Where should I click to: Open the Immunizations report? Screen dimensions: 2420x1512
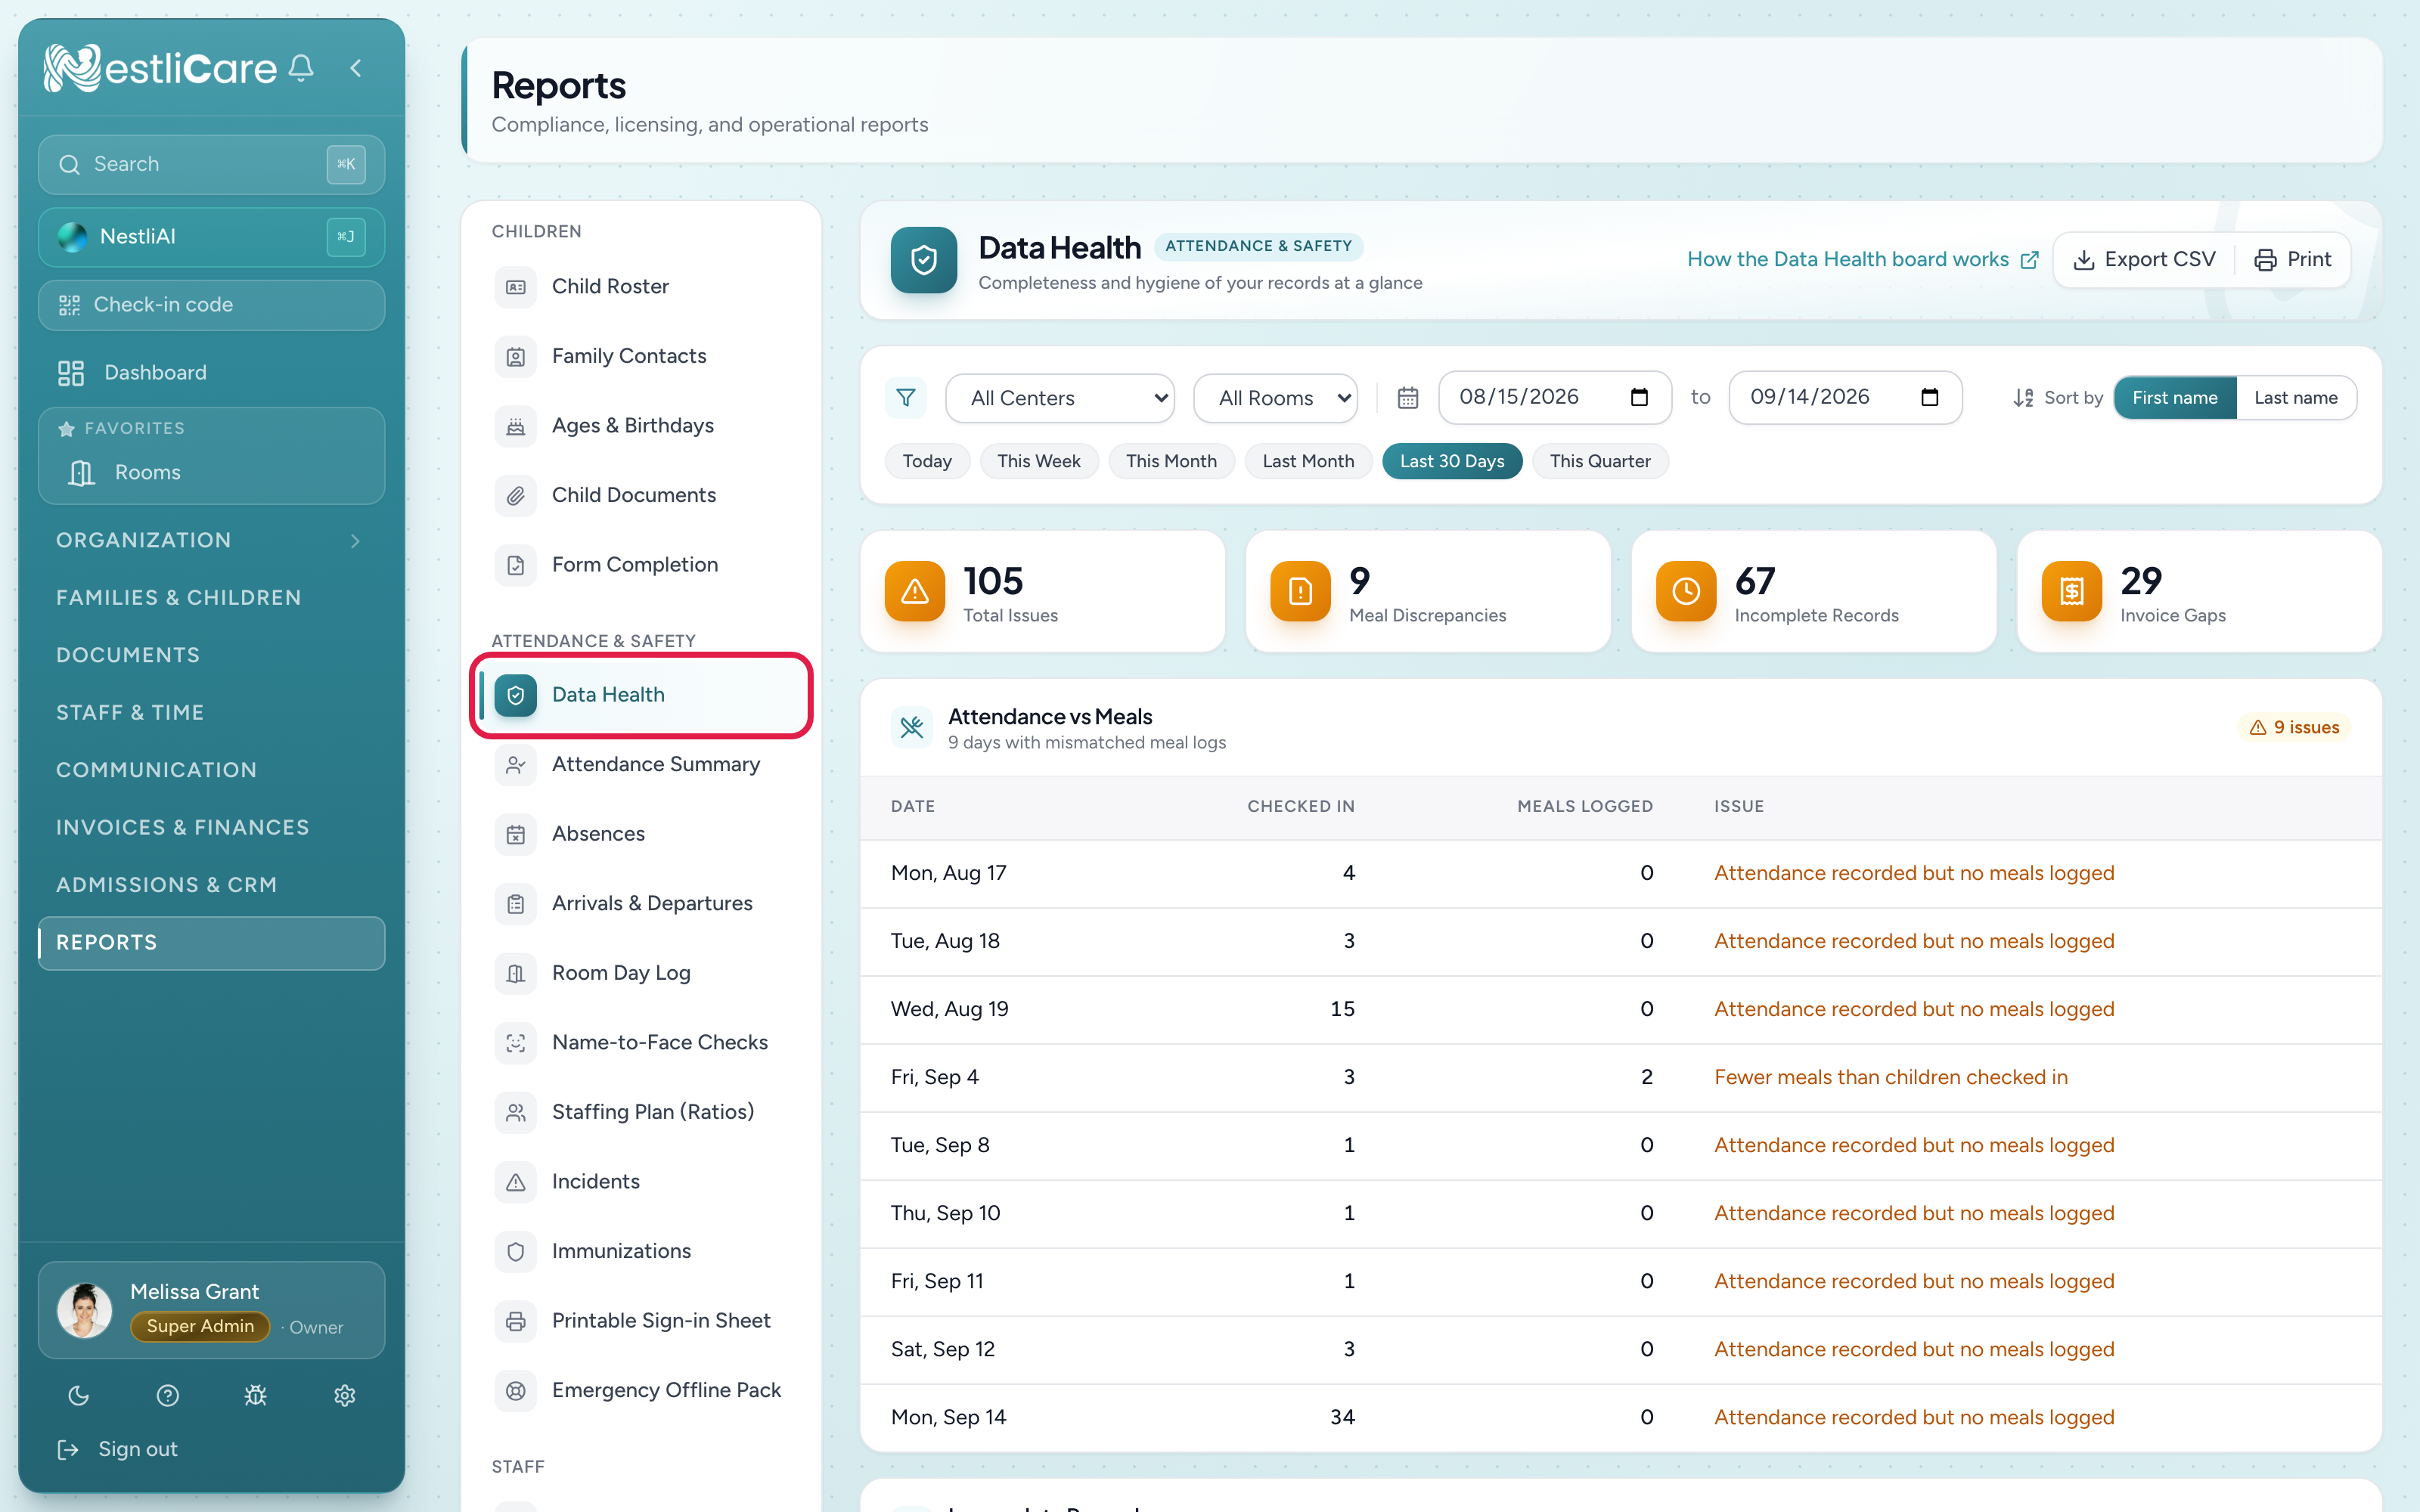tap(641, 1251)
